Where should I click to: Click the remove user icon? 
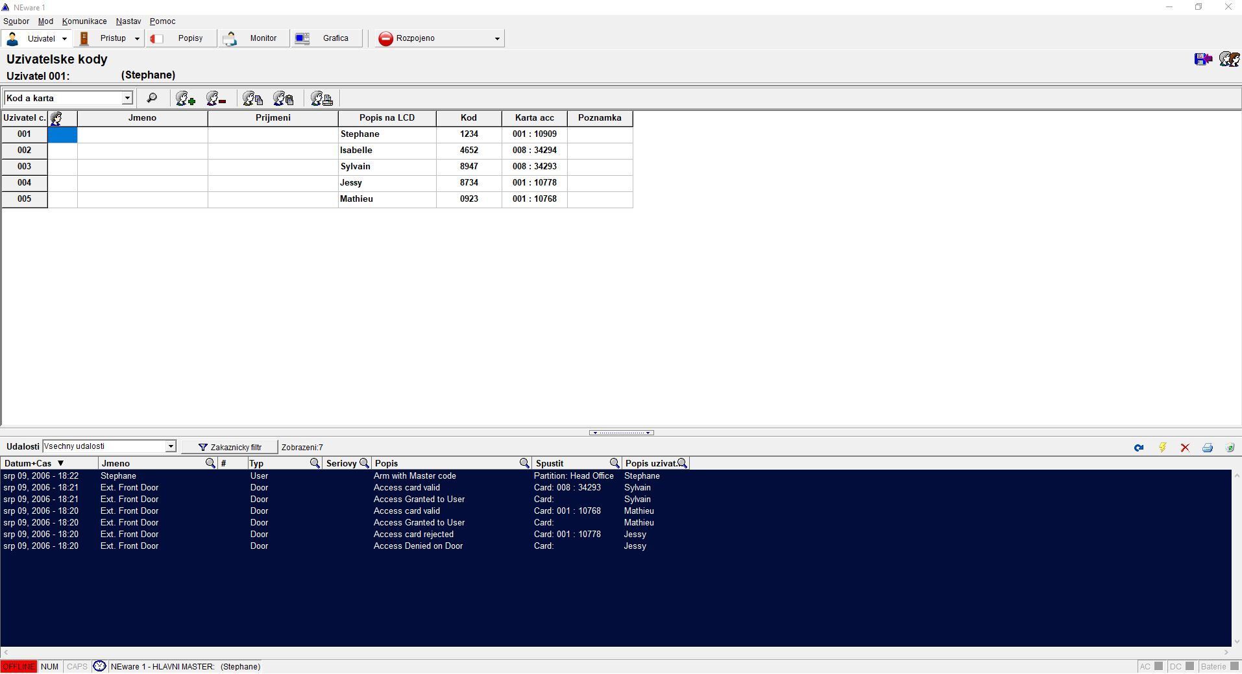[216, 99]
